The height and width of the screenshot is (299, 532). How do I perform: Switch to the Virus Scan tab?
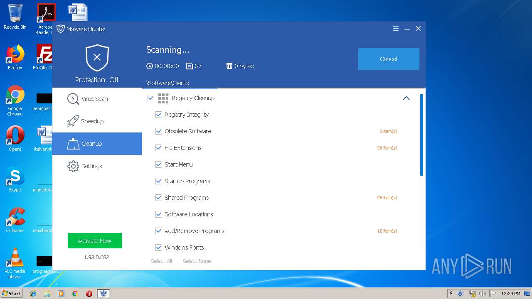click(x=97, y=99)
